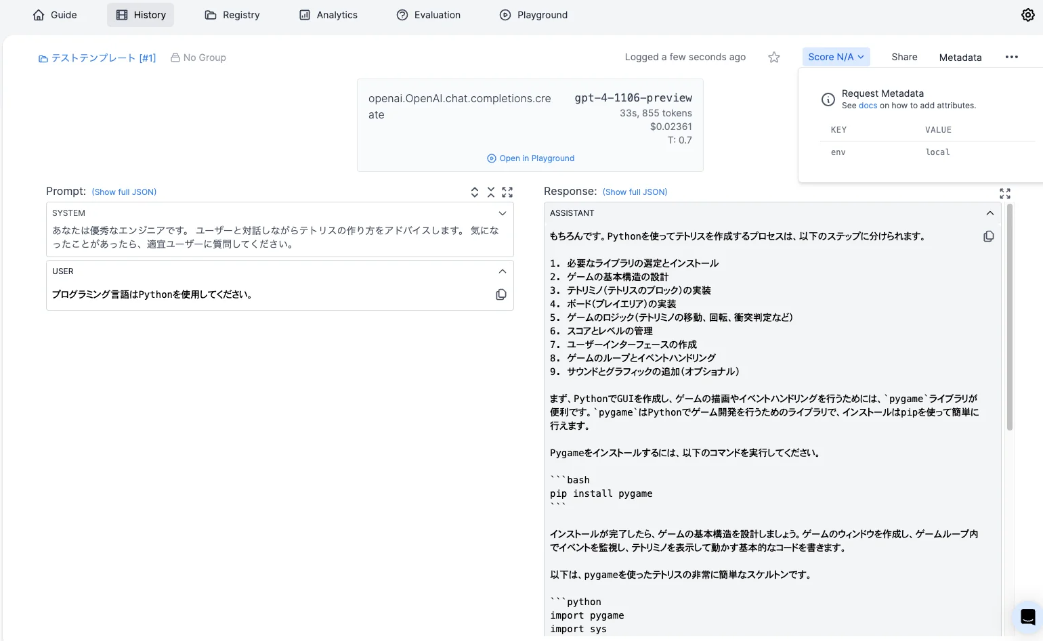Go to the Analytics tab

coord(328,15)
